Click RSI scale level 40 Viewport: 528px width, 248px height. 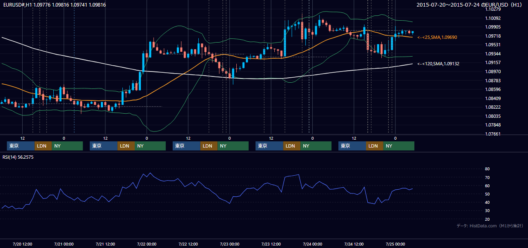[x=488, y=202]
